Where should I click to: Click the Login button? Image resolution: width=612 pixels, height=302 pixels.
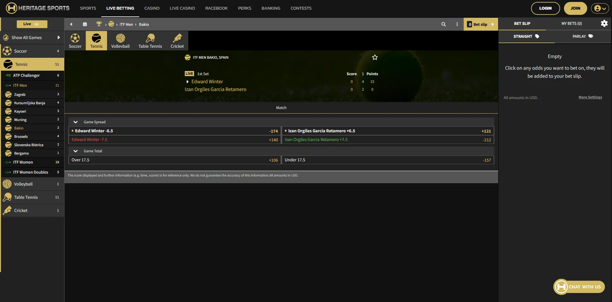click(x=546, y=8)
